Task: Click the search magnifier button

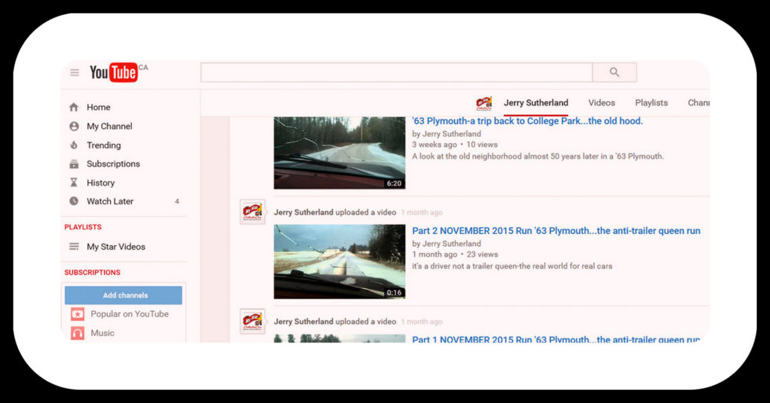Action: tap(614, 72)
